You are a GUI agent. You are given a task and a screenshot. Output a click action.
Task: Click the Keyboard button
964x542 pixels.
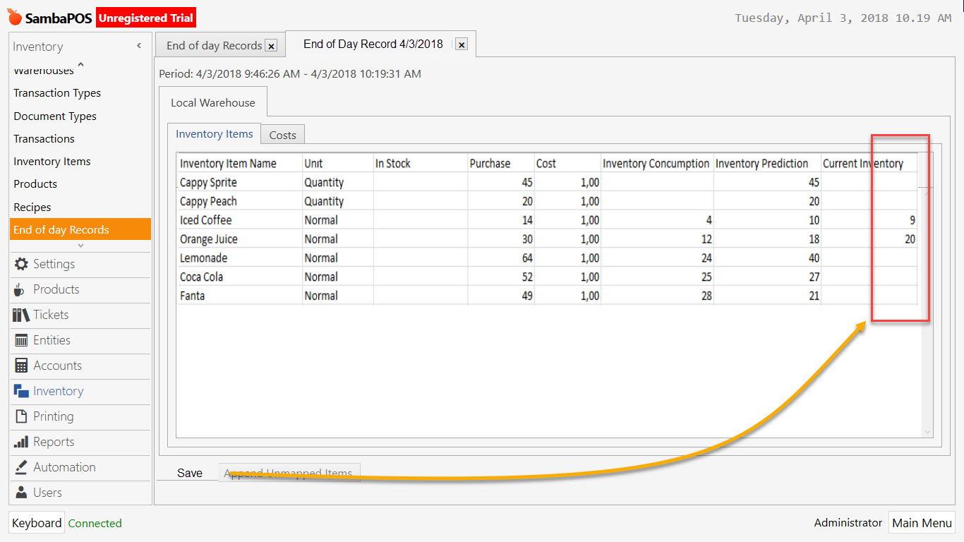(37, 523)
